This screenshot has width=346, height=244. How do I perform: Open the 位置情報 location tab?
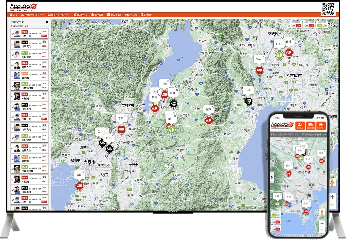(x=80, y=15)
